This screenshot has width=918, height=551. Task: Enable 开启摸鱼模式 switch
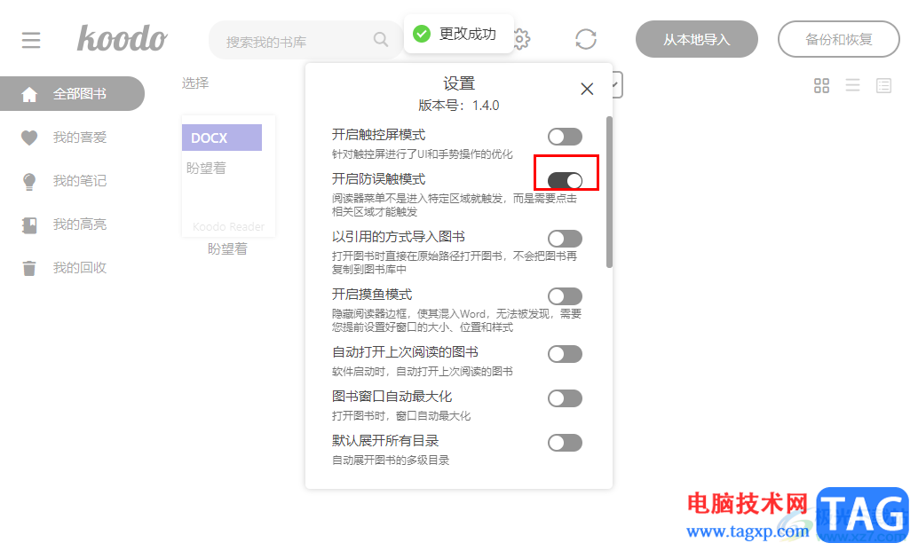[565, 296]
